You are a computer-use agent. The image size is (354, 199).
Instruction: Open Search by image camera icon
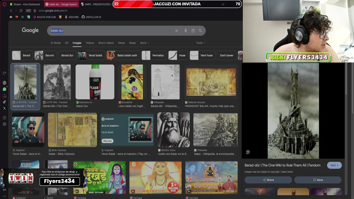tap(193, 31)
